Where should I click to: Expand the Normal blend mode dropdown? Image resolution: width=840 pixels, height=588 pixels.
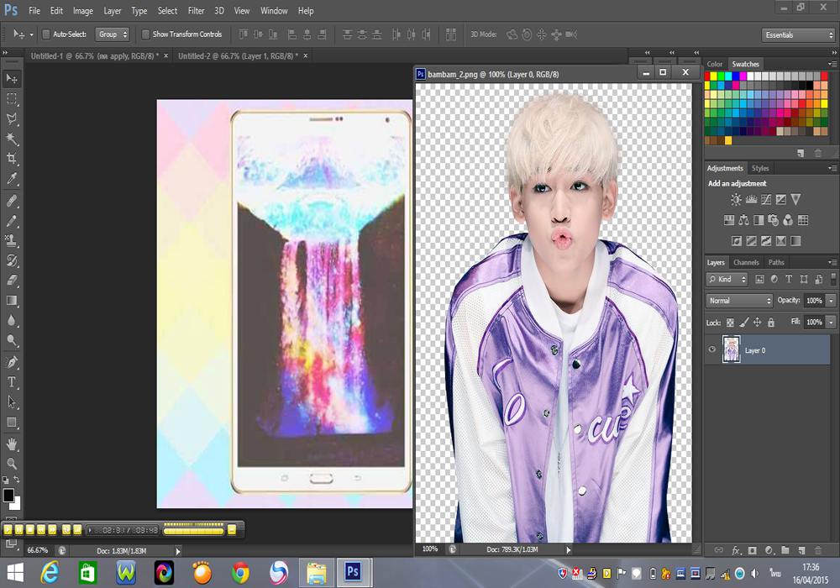[739, 301]
